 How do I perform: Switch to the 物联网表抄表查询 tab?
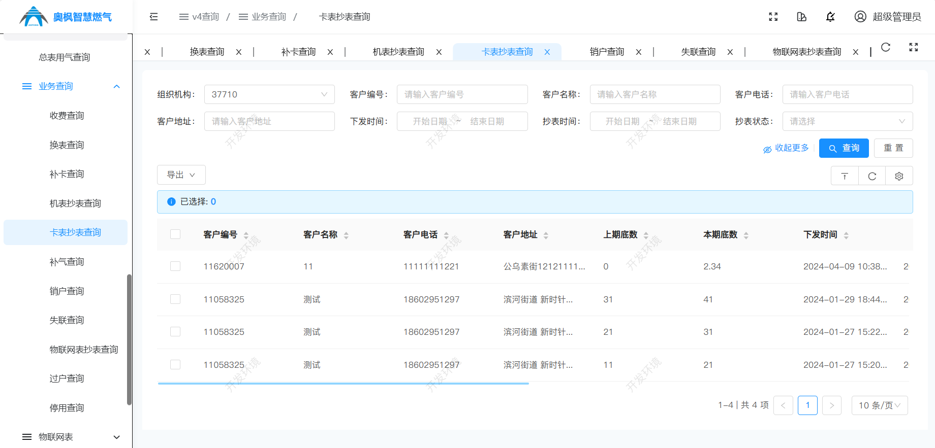tap(807, 52)
